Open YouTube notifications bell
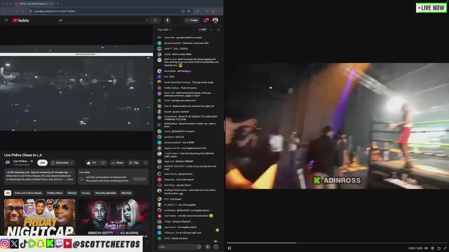 [206, 20]
